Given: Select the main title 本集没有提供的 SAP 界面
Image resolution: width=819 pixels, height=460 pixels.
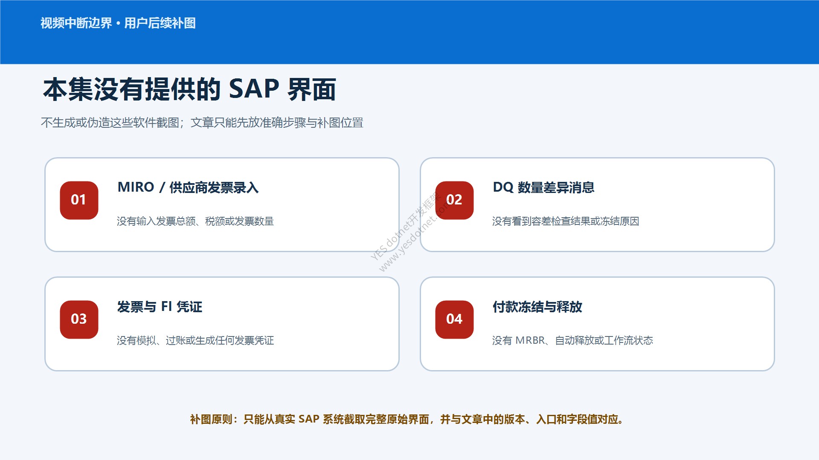Looking at the screenshot, I should (189, 89).
